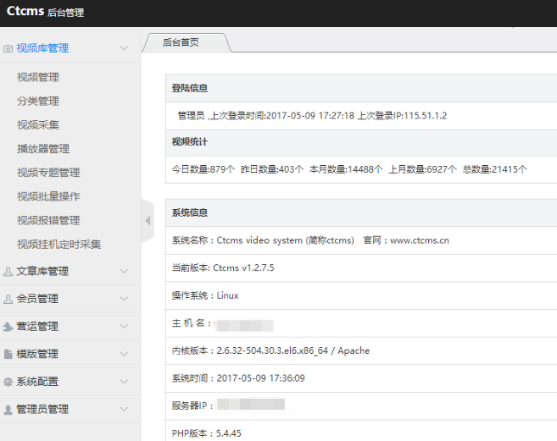Click the 视频统计 section header
This screenshot has width=557, height=441.
point(361,142)
